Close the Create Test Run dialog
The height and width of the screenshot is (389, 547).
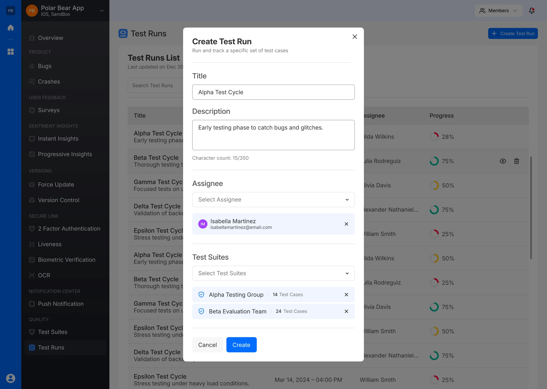[355, 37]
